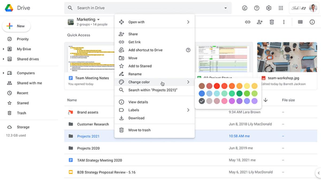The height and width of the screenshot is (180, 321).
Task: Open Drive settings gear icon
Action: coord(269,8)
